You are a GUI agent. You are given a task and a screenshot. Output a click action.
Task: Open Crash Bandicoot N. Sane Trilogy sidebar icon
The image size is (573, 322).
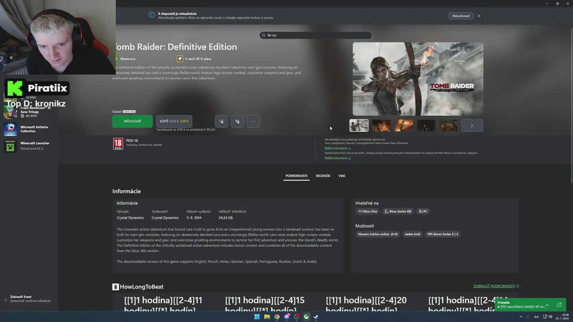point(10,112)
